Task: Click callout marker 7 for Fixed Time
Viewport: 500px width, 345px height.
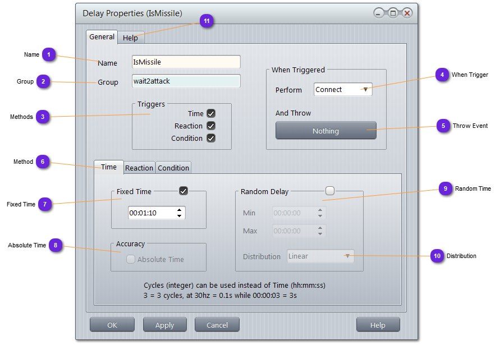Action: tap(44, 204)
